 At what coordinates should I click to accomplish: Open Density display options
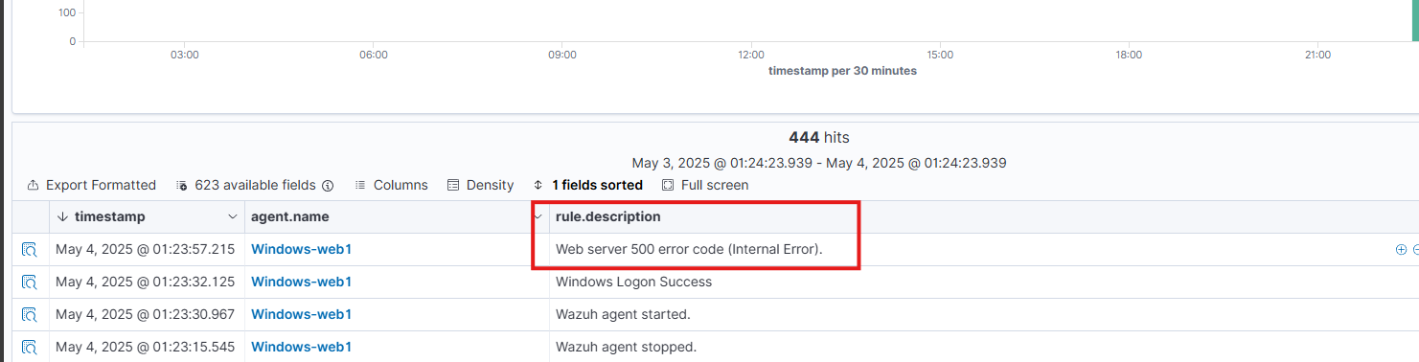[480, 185]
